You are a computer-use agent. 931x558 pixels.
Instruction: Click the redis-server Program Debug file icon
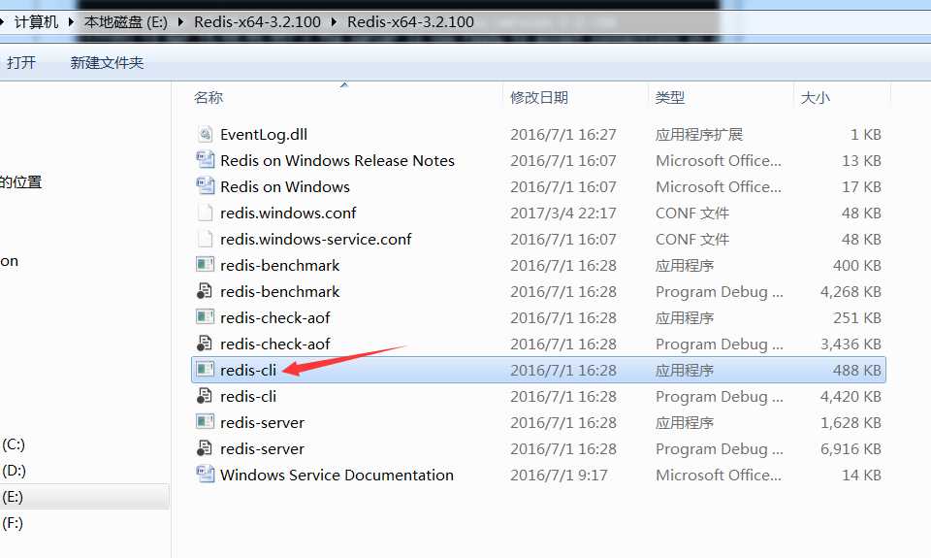205,448
